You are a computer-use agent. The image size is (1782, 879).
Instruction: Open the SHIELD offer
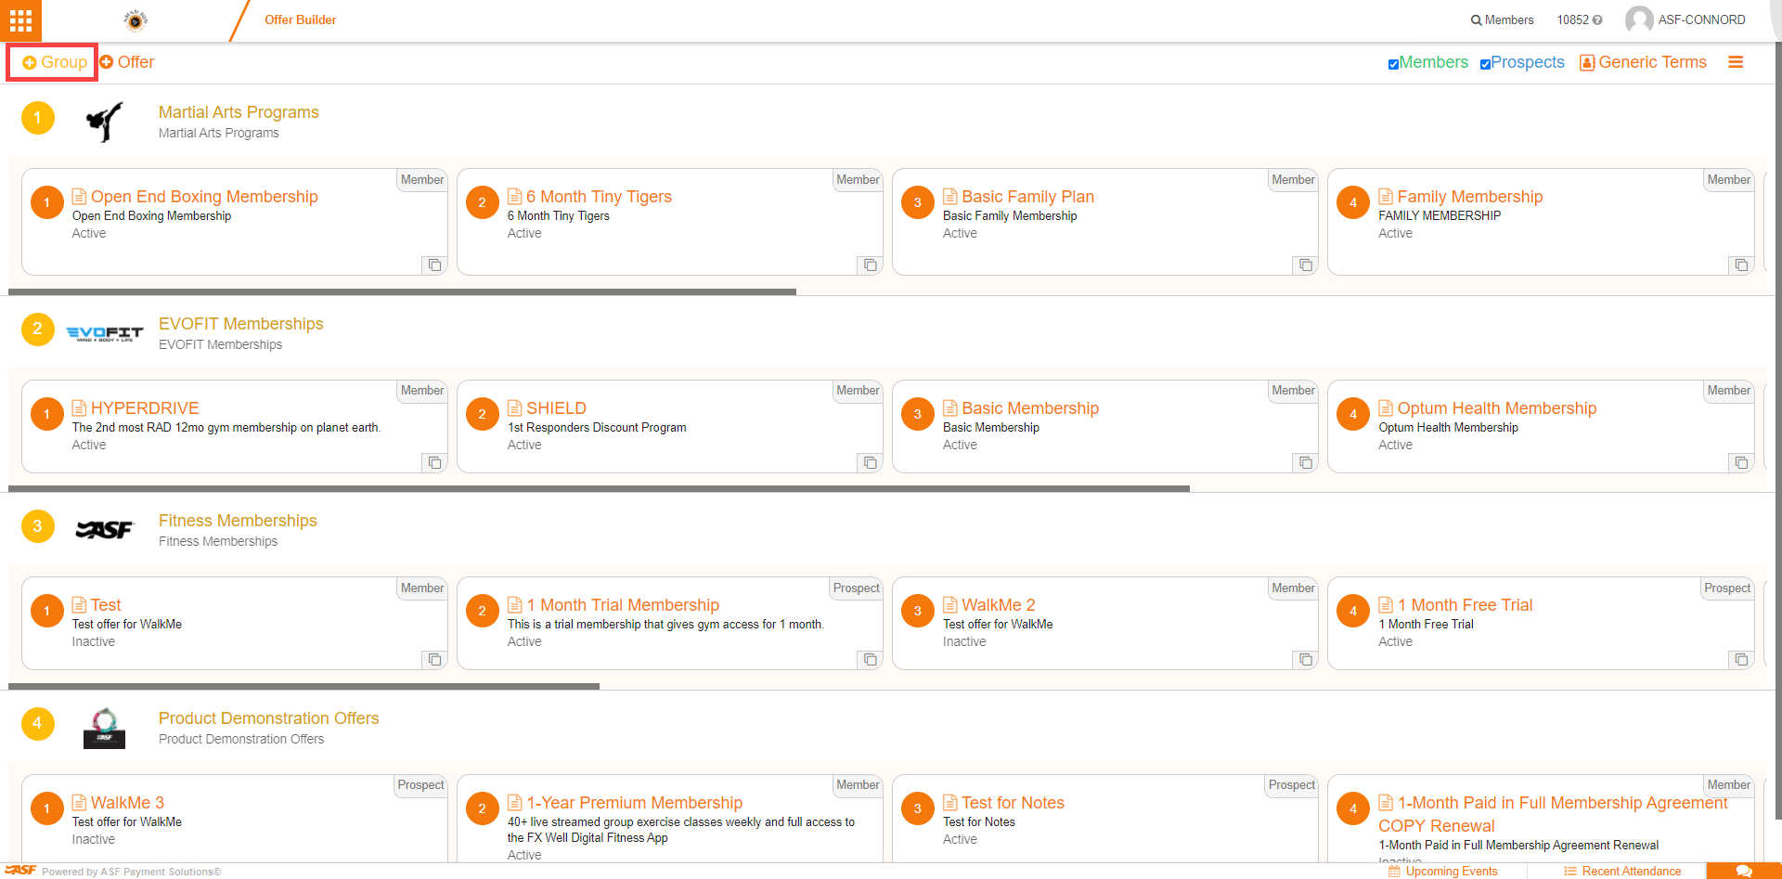click(556, 408)
